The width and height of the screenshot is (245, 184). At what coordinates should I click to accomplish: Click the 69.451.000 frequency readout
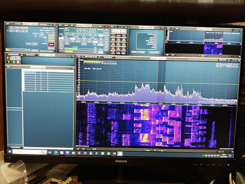[86, 31]
